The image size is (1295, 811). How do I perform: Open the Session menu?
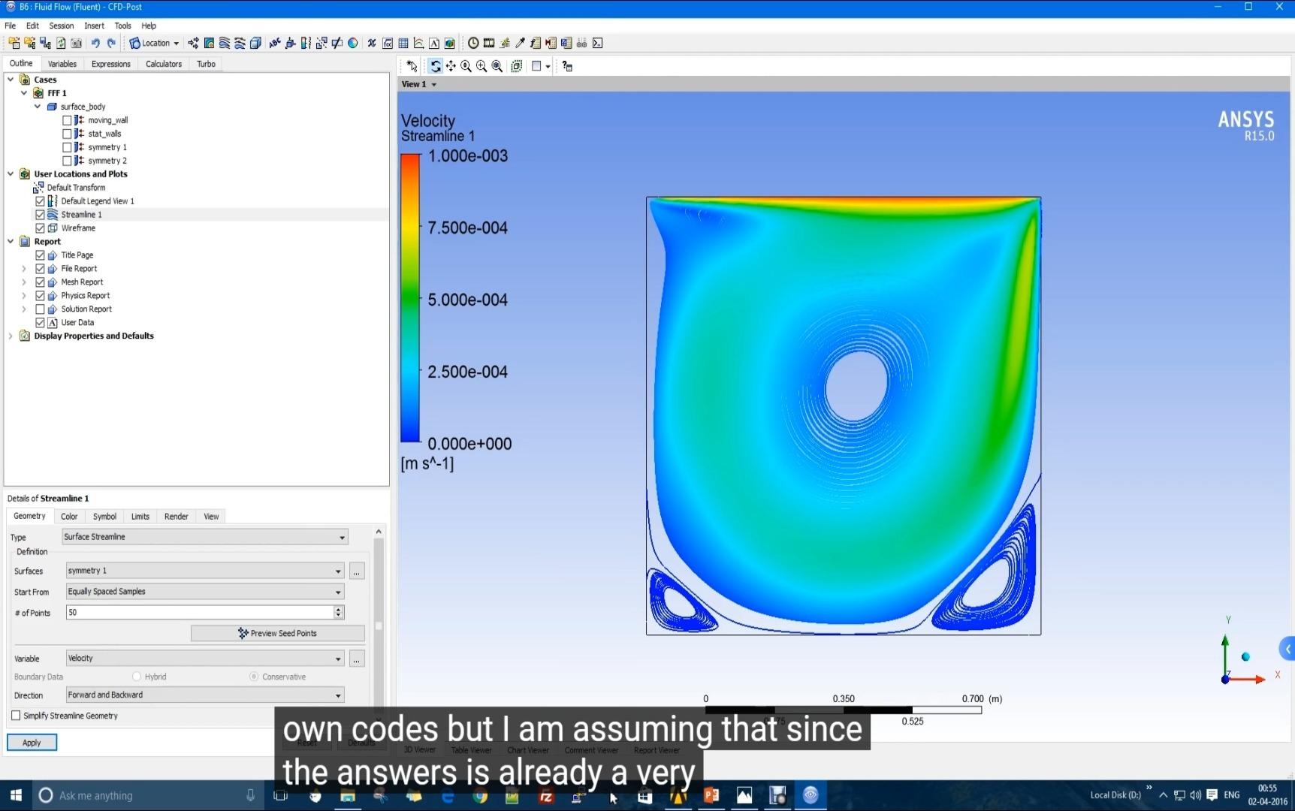61,25
